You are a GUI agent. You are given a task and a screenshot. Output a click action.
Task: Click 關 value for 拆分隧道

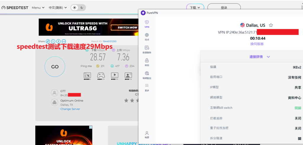tap(299, 138)
